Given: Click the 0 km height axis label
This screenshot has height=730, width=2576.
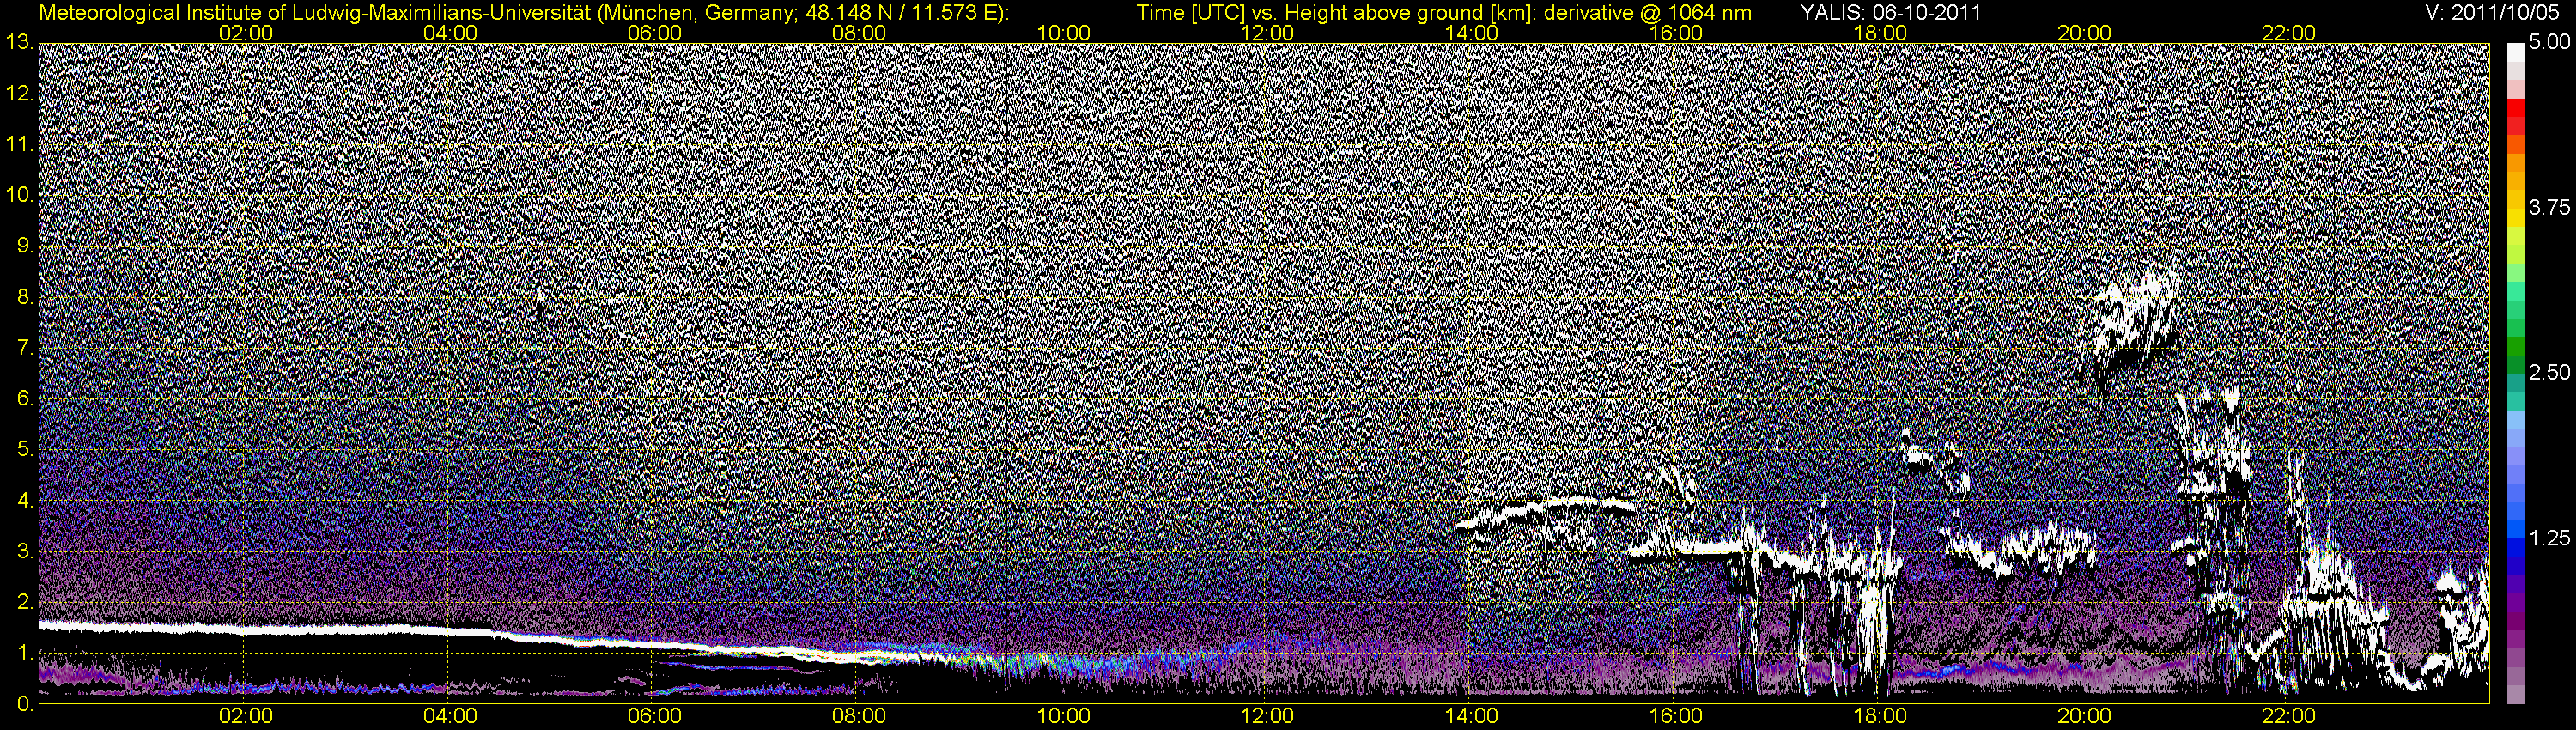Looking at the screenshot, I should 25,704.
